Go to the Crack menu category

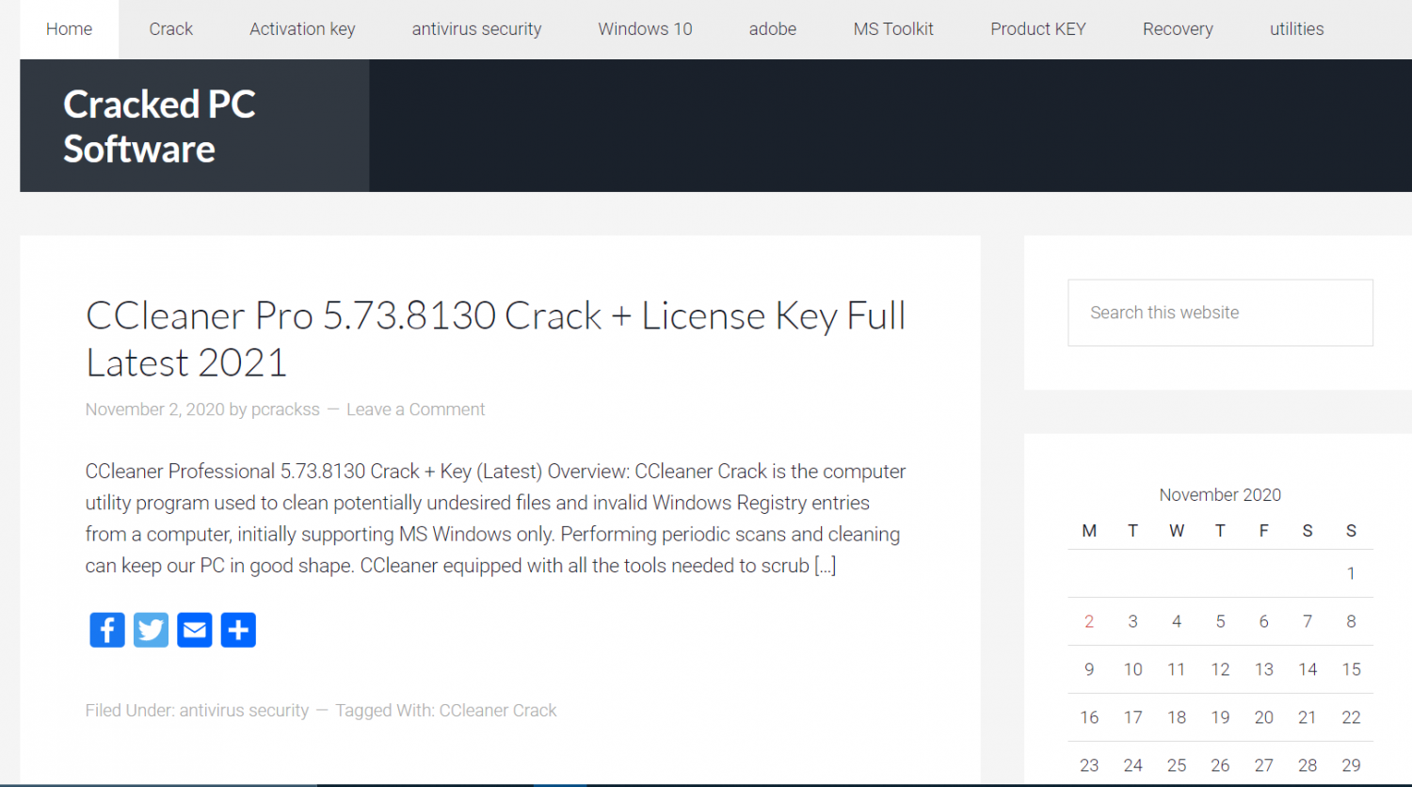(x=170, y=29)
